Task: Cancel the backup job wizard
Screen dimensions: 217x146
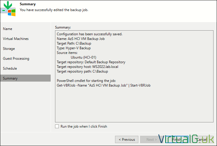Action: coord(202,140)
